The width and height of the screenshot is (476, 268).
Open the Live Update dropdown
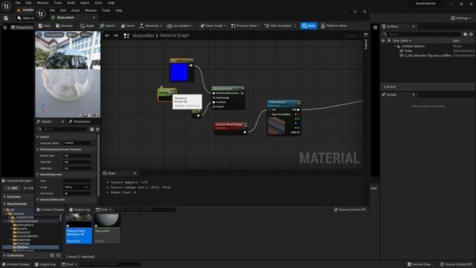tap(180, 26)
